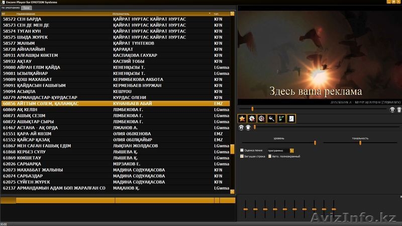
Task: Toggle Авто. полноэкранный checkbox
Action: [270, 156]
